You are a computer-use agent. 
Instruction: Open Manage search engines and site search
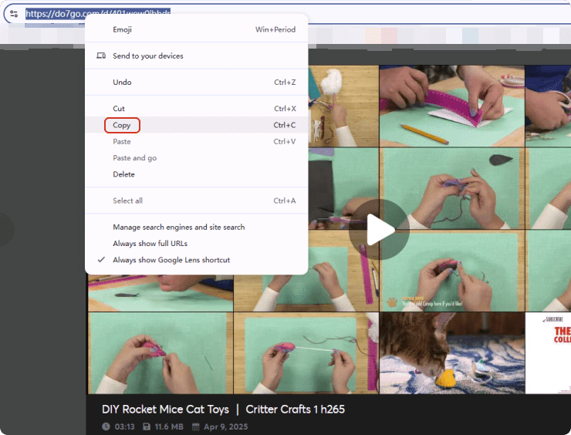[x=178, y=228]
